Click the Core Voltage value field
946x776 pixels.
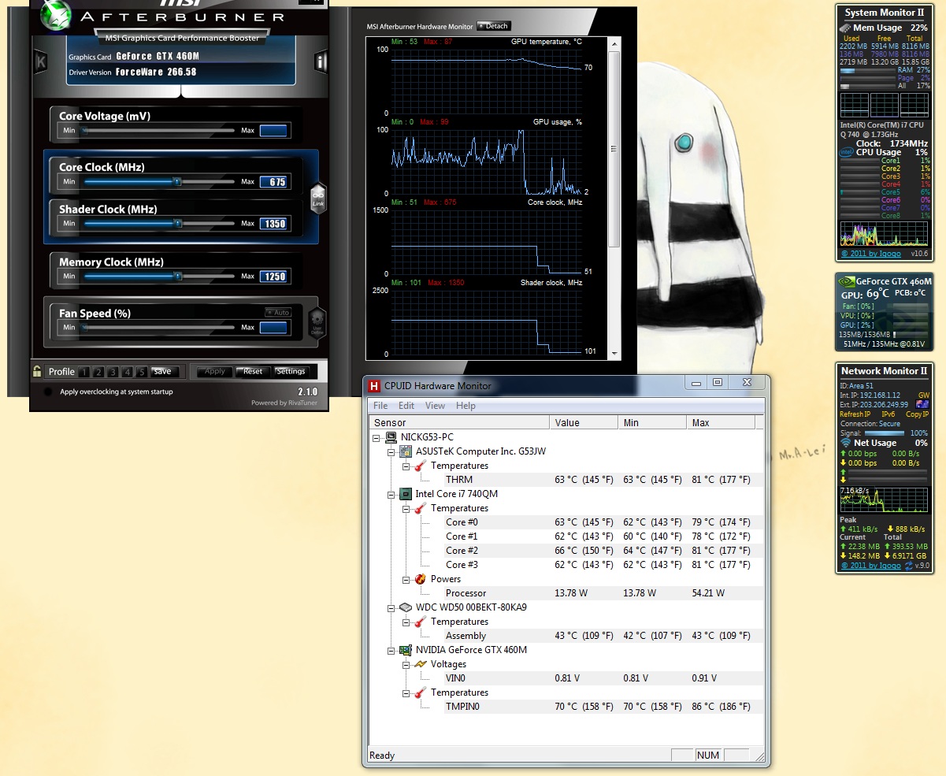[273, 131]
